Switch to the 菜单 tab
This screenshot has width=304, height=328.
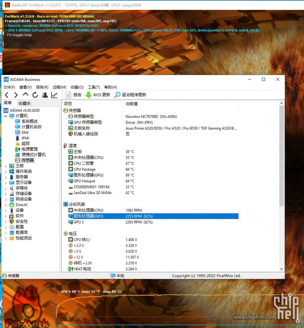coord(8,103)
